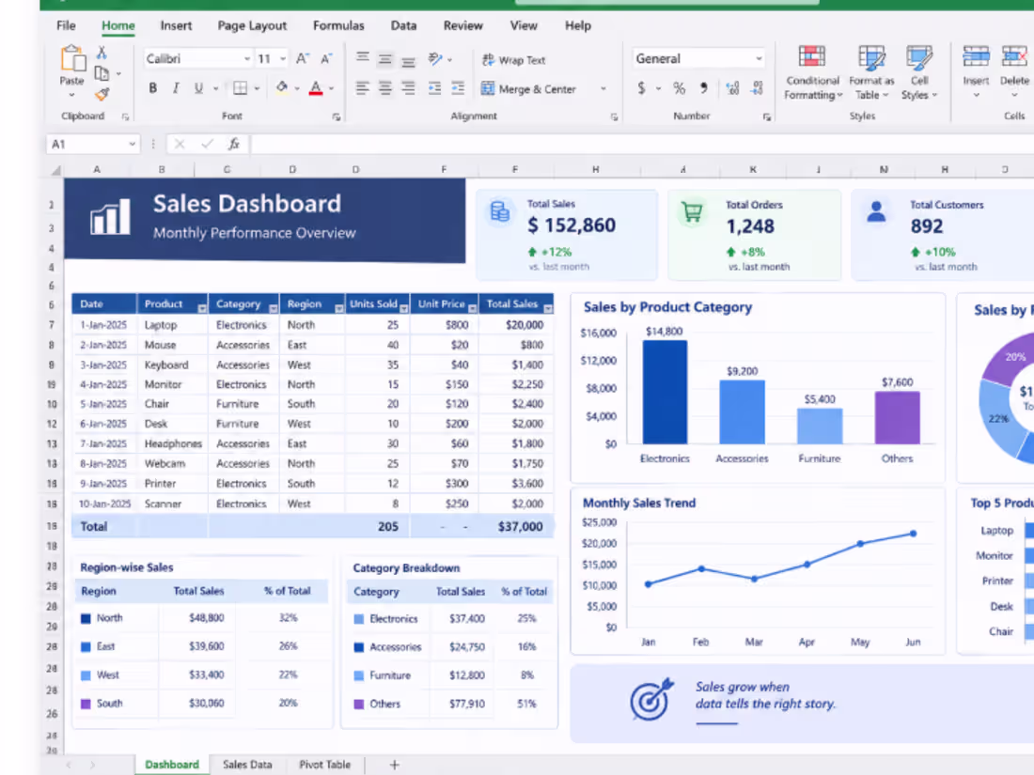Screen dimensions: 1034x775
Task: Open the File menu
Action: pos(66,25)
